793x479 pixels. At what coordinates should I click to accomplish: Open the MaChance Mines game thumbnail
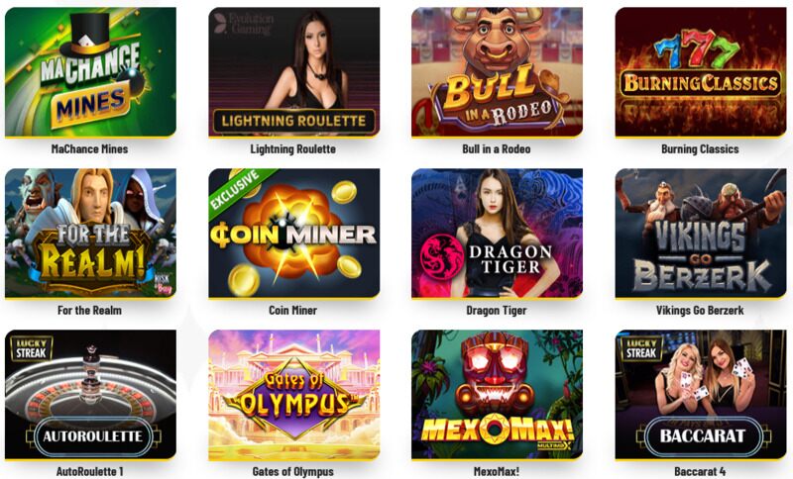90,71
